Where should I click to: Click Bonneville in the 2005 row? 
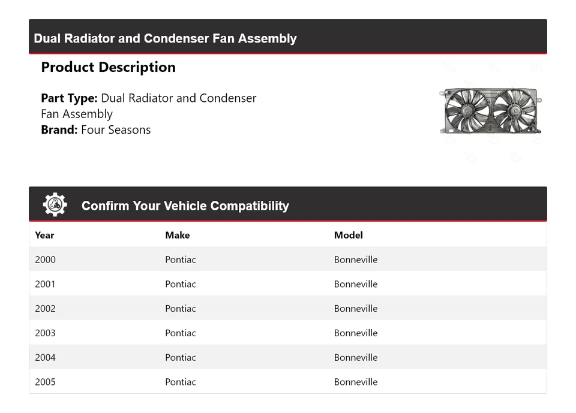(356, 382)
